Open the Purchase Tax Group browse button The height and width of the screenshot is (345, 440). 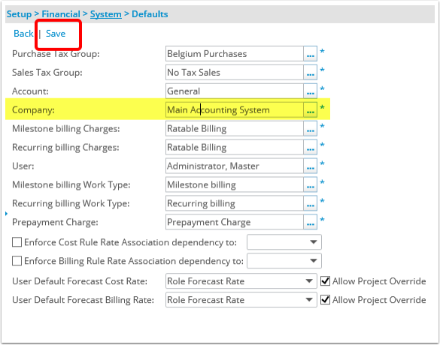tap(310, 54)
